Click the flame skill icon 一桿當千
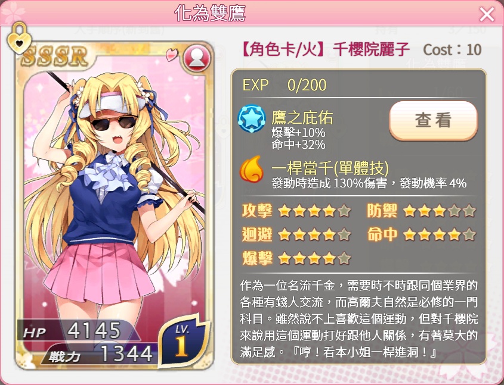Screen dimensions: 504x385 click(x=252, y=169)
